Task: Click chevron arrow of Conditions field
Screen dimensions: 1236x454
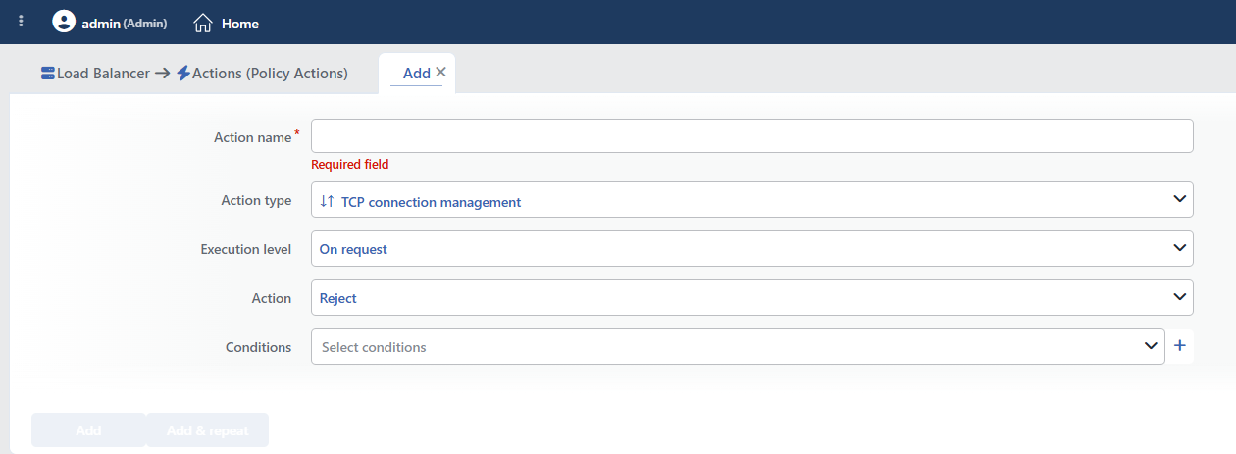Action: coord(1152,346)
